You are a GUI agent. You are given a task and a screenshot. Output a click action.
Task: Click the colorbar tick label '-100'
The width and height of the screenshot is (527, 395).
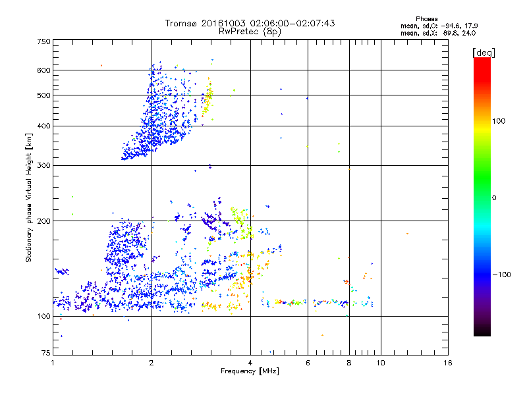(x=501, y=275)
